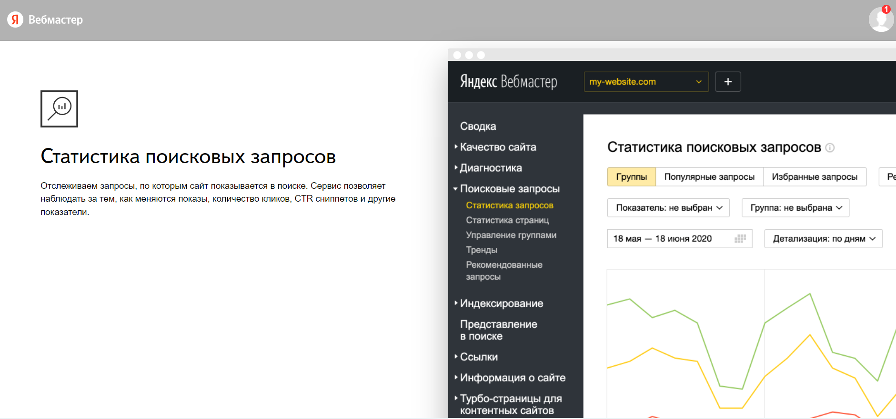Open the calendar icon in date field

coord(740,239)
